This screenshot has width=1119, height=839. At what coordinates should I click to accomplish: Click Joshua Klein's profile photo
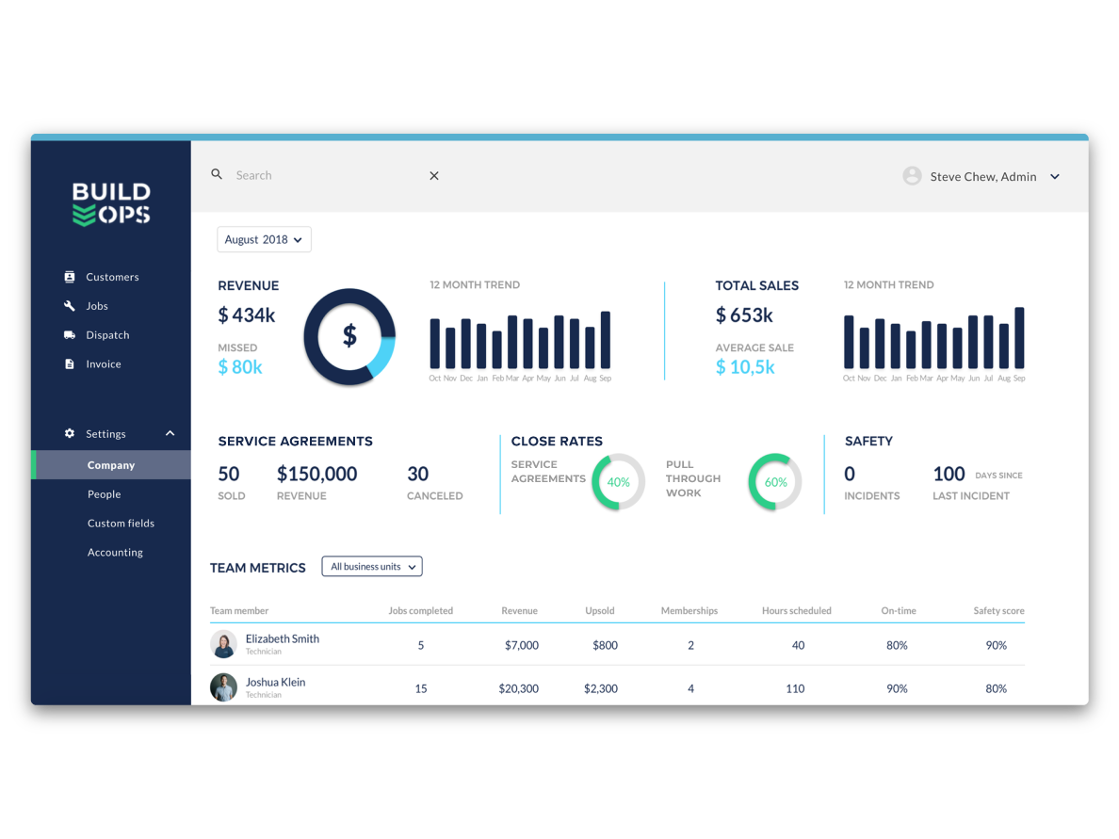pyautogui.click(x=223, y=687)
